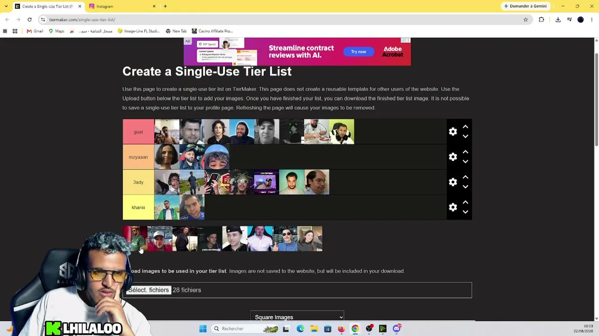Move the khariii tier row up
599x336 pixels.
click(x=465, y=202)
